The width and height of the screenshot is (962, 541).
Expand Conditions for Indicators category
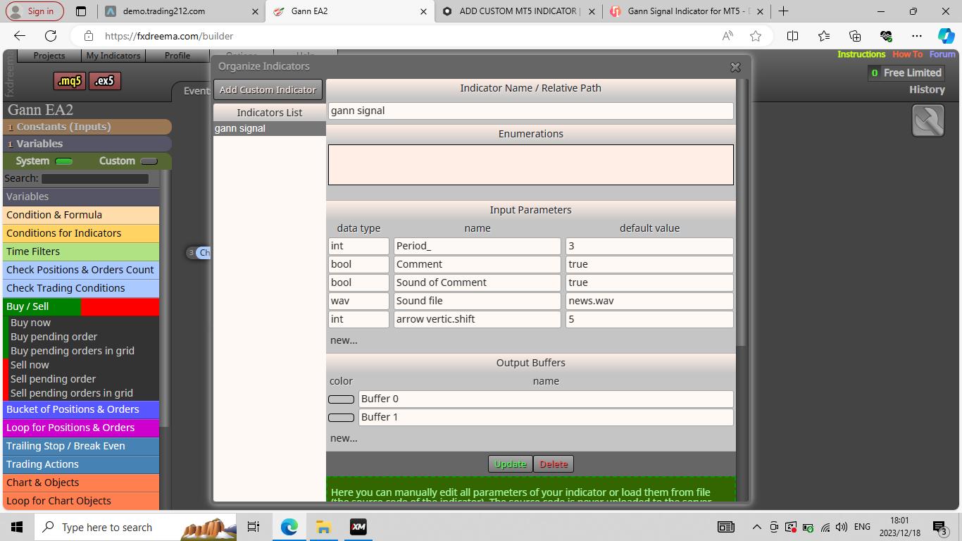click(81, 233)
